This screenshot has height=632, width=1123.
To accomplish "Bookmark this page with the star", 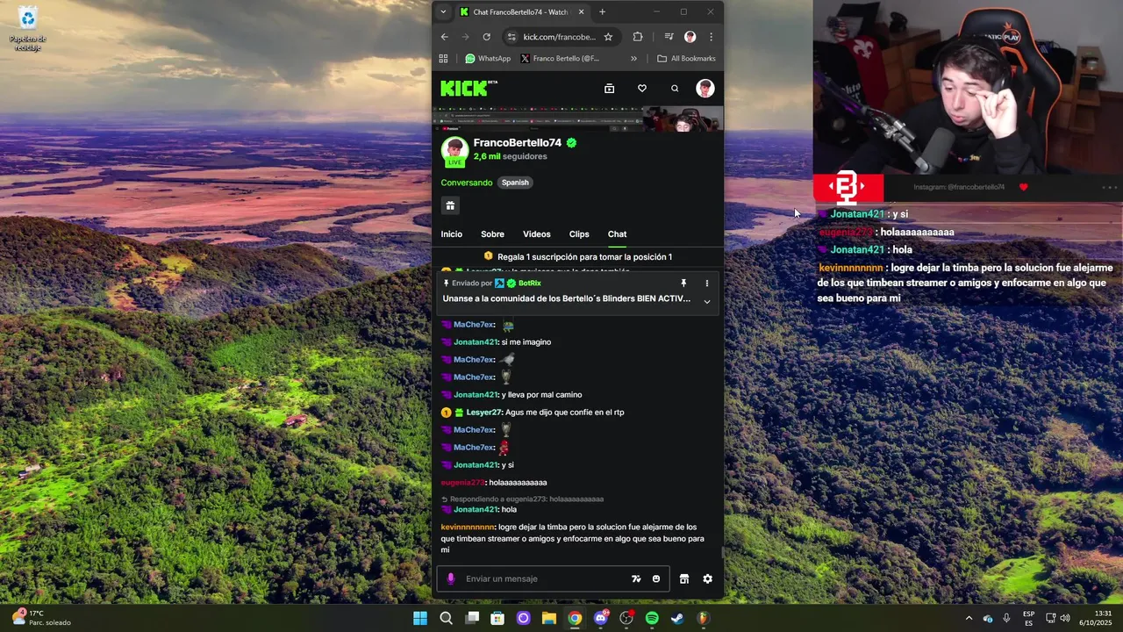I will (x=608, y=37).
